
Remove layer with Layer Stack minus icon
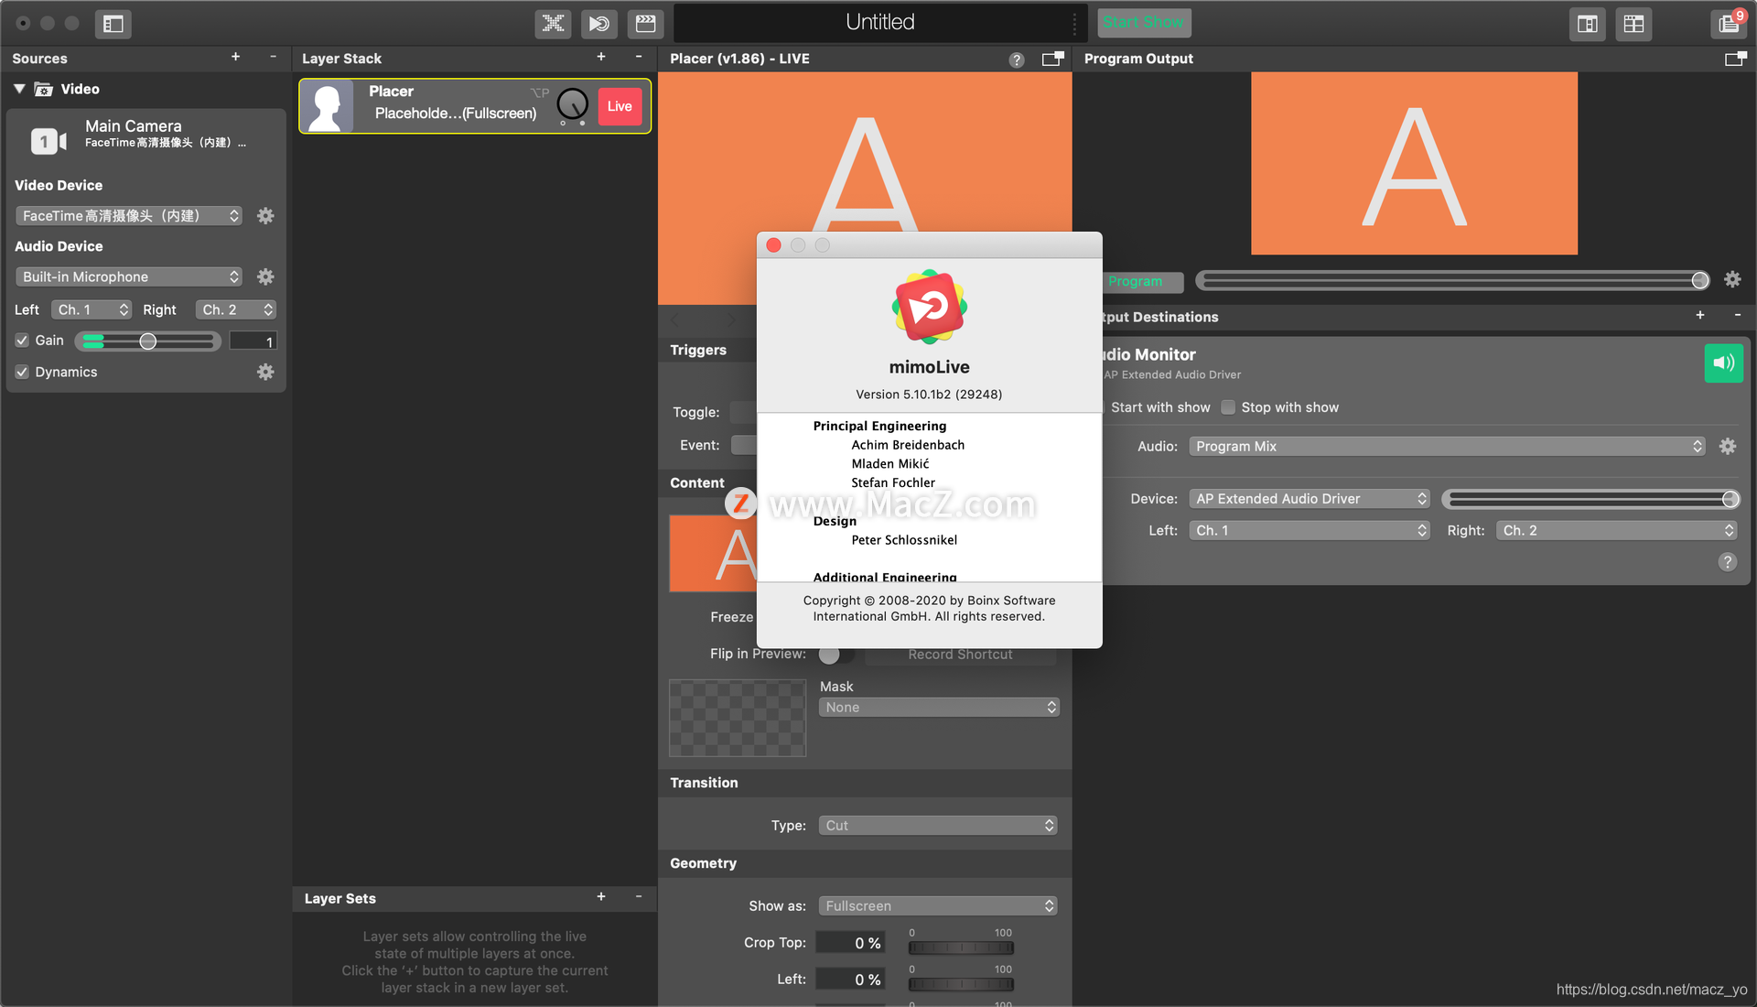[x=639, y=57]
